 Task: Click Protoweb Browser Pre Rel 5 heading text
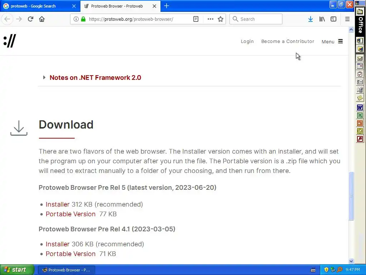(x=128, y=188)
